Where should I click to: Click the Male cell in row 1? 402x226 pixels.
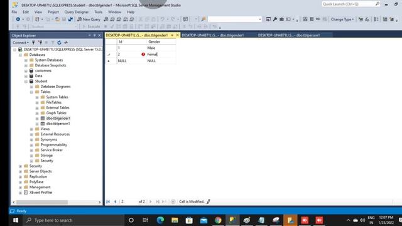(x=161, y=48)
